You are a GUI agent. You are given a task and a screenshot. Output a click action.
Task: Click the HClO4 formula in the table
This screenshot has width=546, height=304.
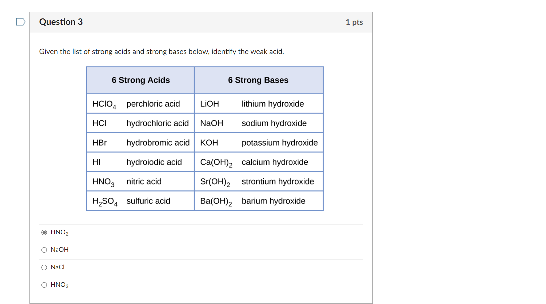(104, 104)
